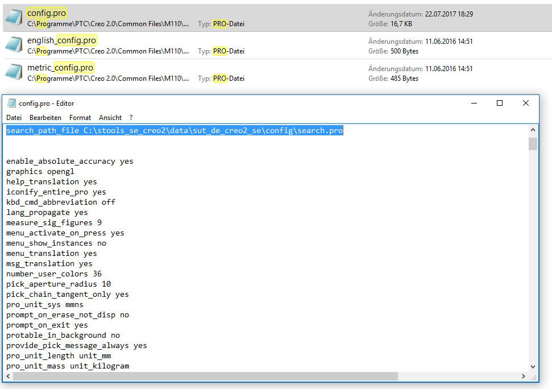
Task: Select the config.pro notepad file icon
Action: tap(13, 17)
